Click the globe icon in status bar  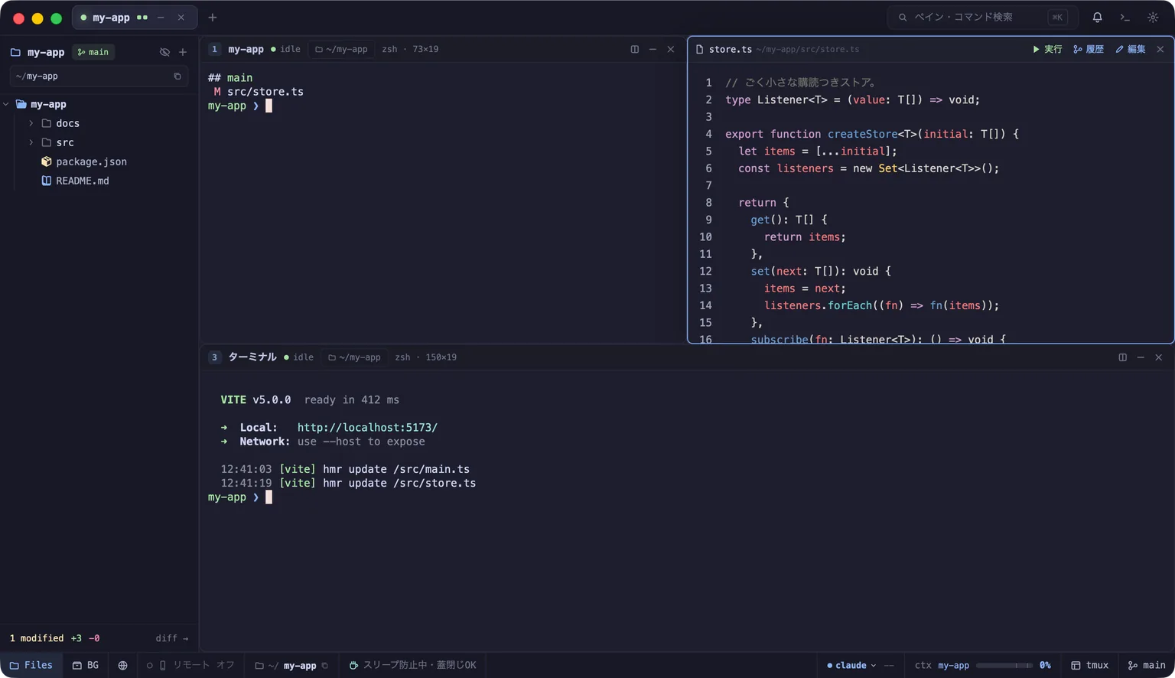(x=122, y=665)
